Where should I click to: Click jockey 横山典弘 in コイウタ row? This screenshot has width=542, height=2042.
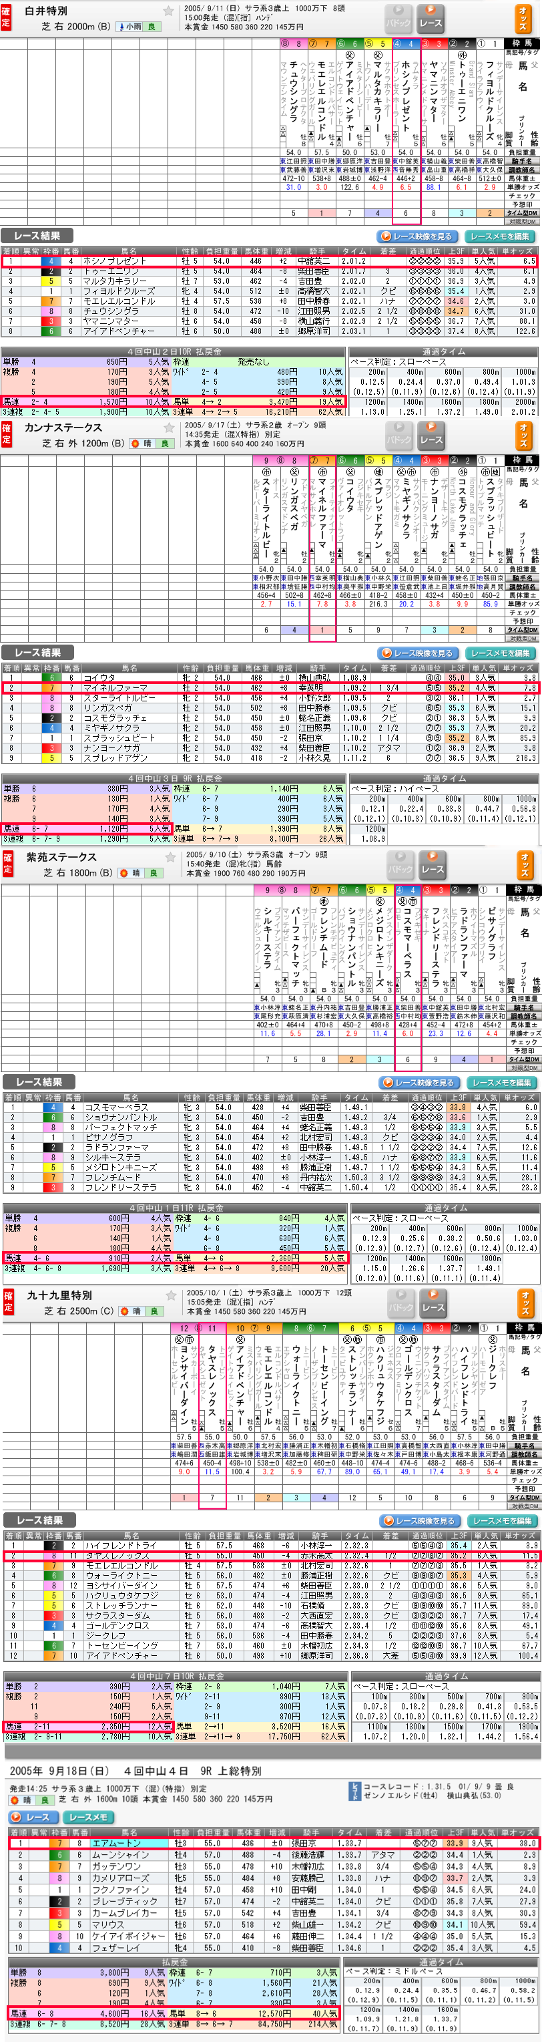(314, 678)
